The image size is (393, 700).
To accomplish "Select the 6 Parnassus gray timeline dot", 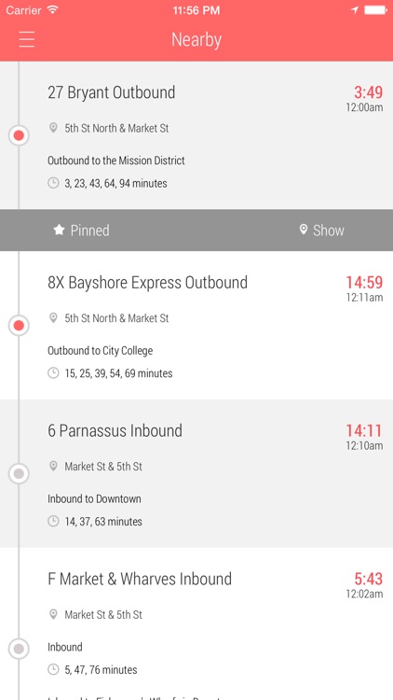I will point(19,473).
